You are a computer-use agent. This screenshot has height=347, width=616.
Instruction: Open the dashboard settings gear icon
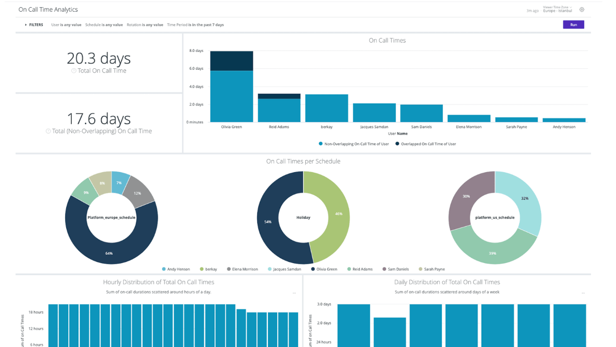[581, 10]
